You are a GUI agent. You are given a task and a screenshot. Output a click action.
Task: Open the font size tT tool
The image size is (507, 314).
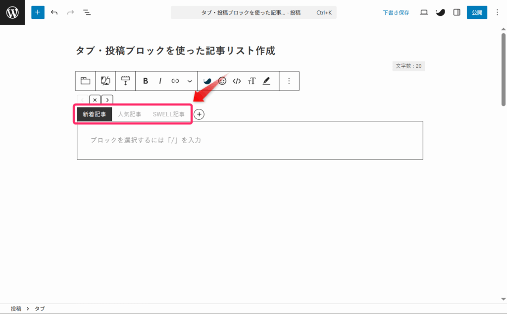coord(252,81)
